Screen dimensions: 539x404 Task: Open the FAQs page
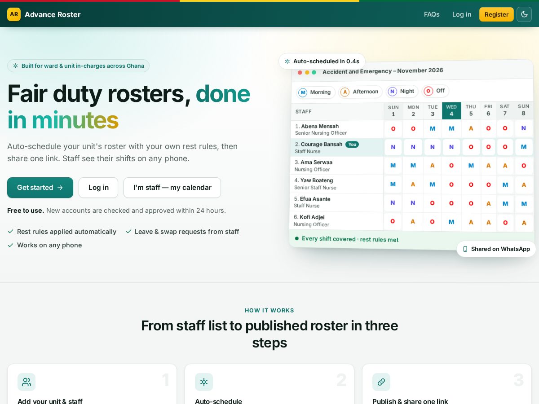click(432, 14)
